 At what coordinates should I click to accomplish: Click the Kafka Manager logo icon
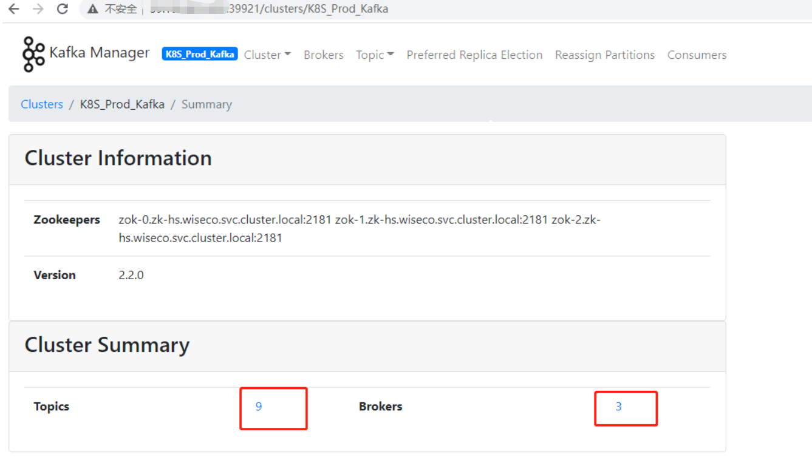[33, 54]
